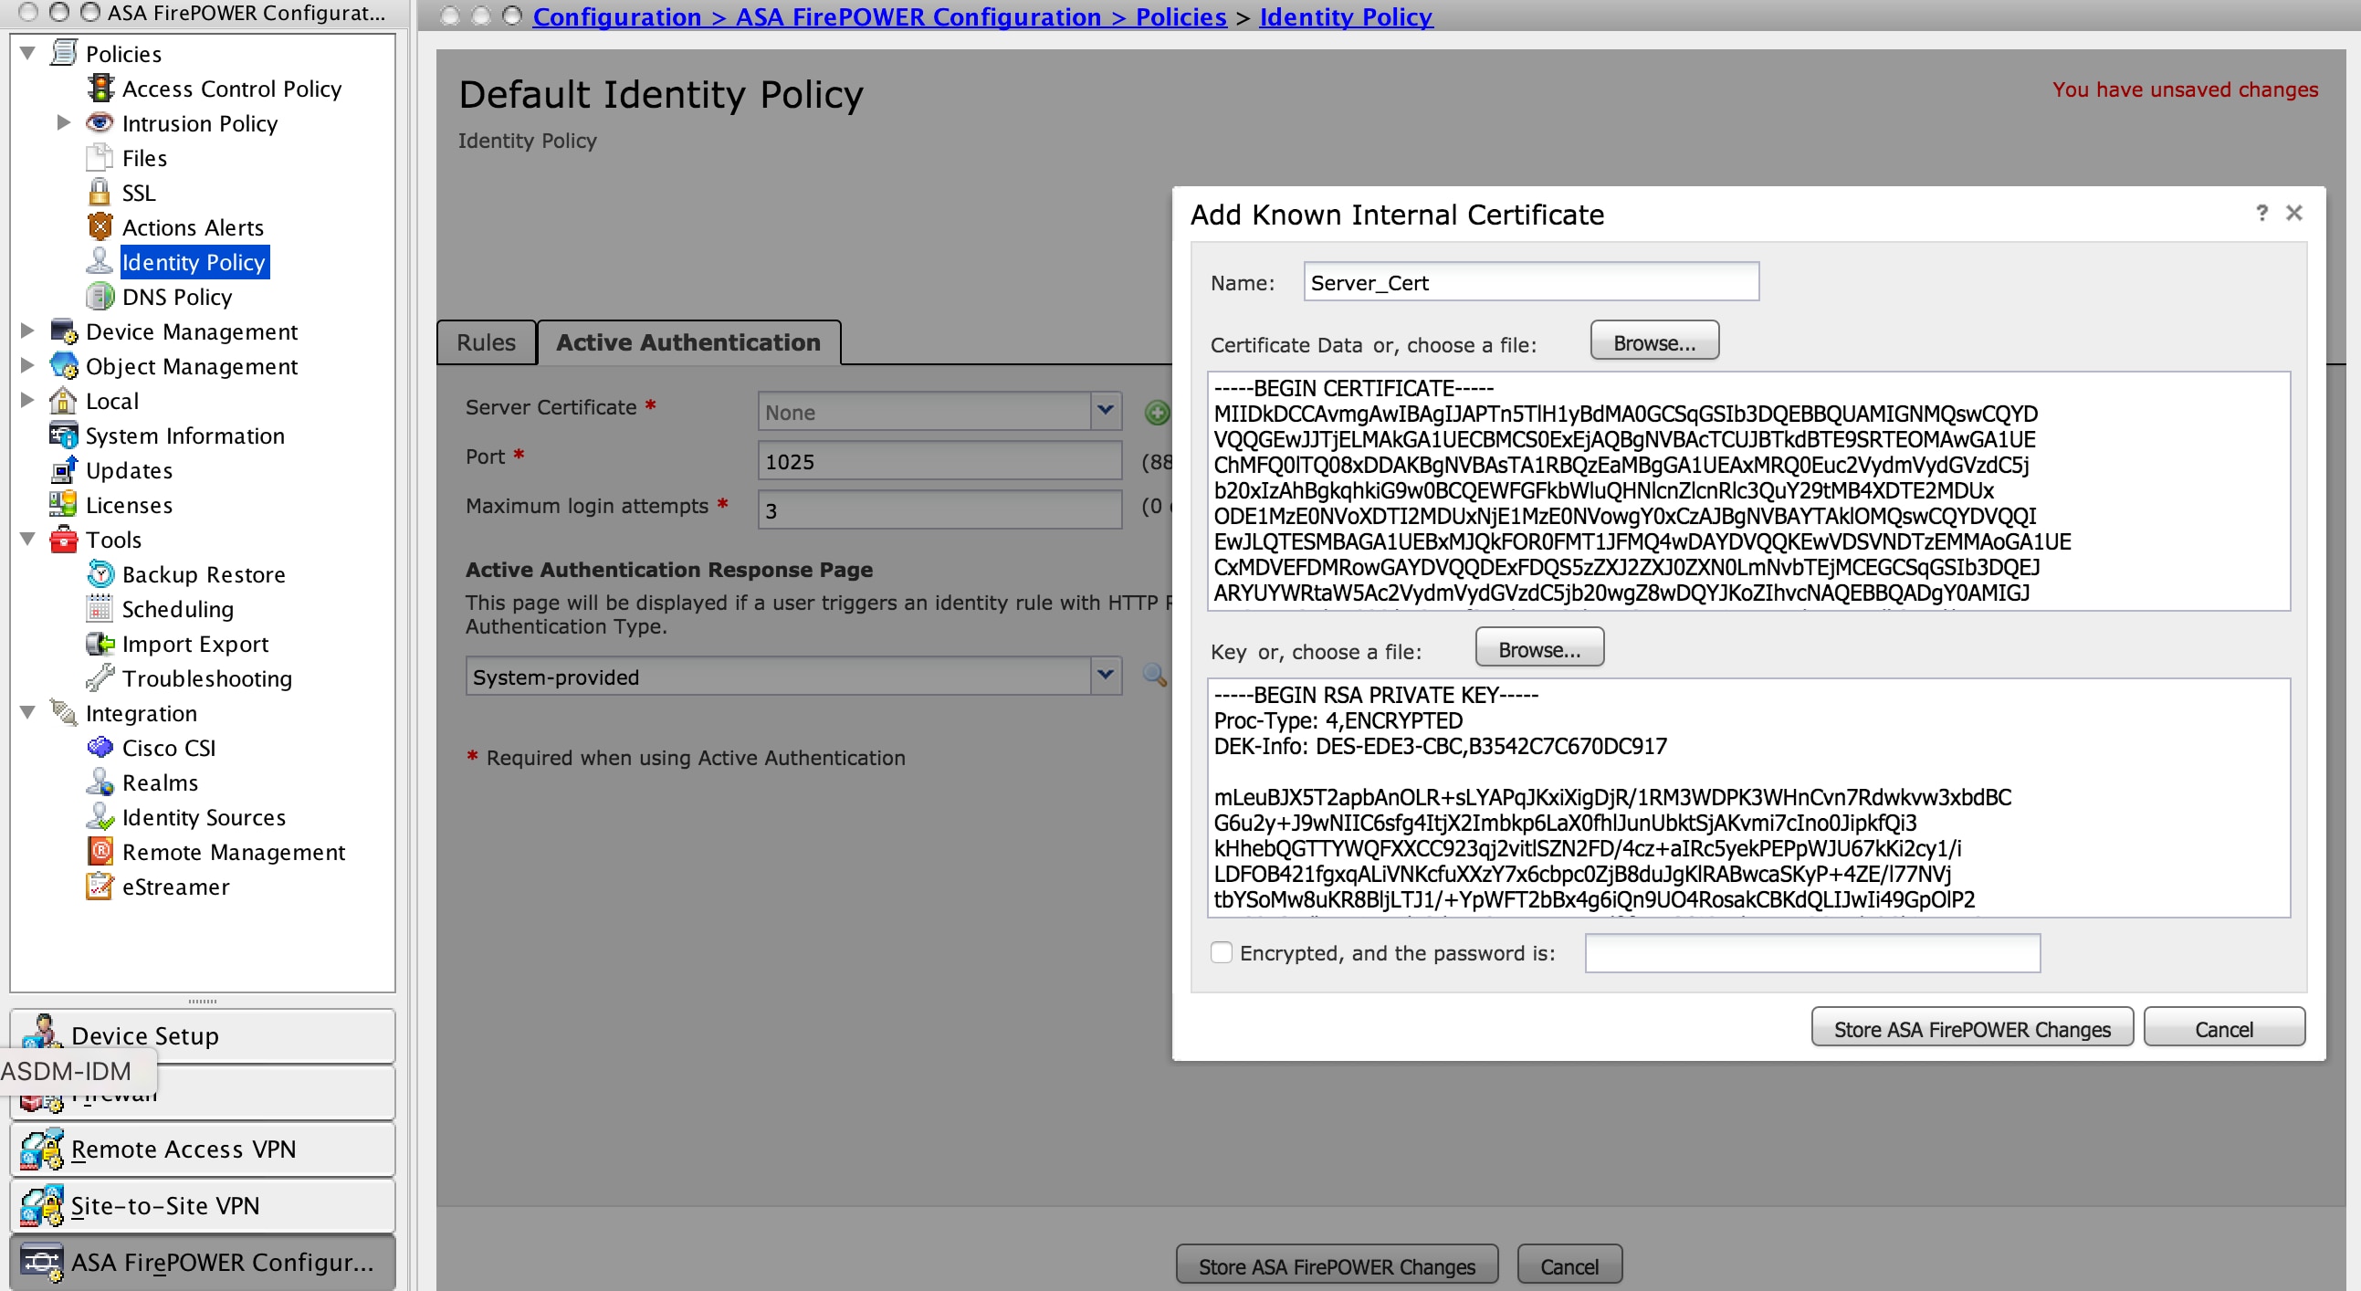Open the Remote Access VPN pane

[203, 1149]
